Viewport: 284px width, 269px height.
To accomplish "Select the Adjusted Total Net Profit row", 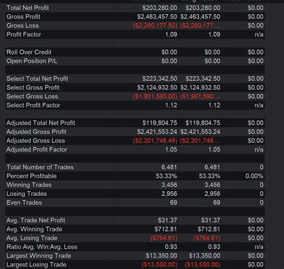I will pyautogui.click(x=135, y=123).
